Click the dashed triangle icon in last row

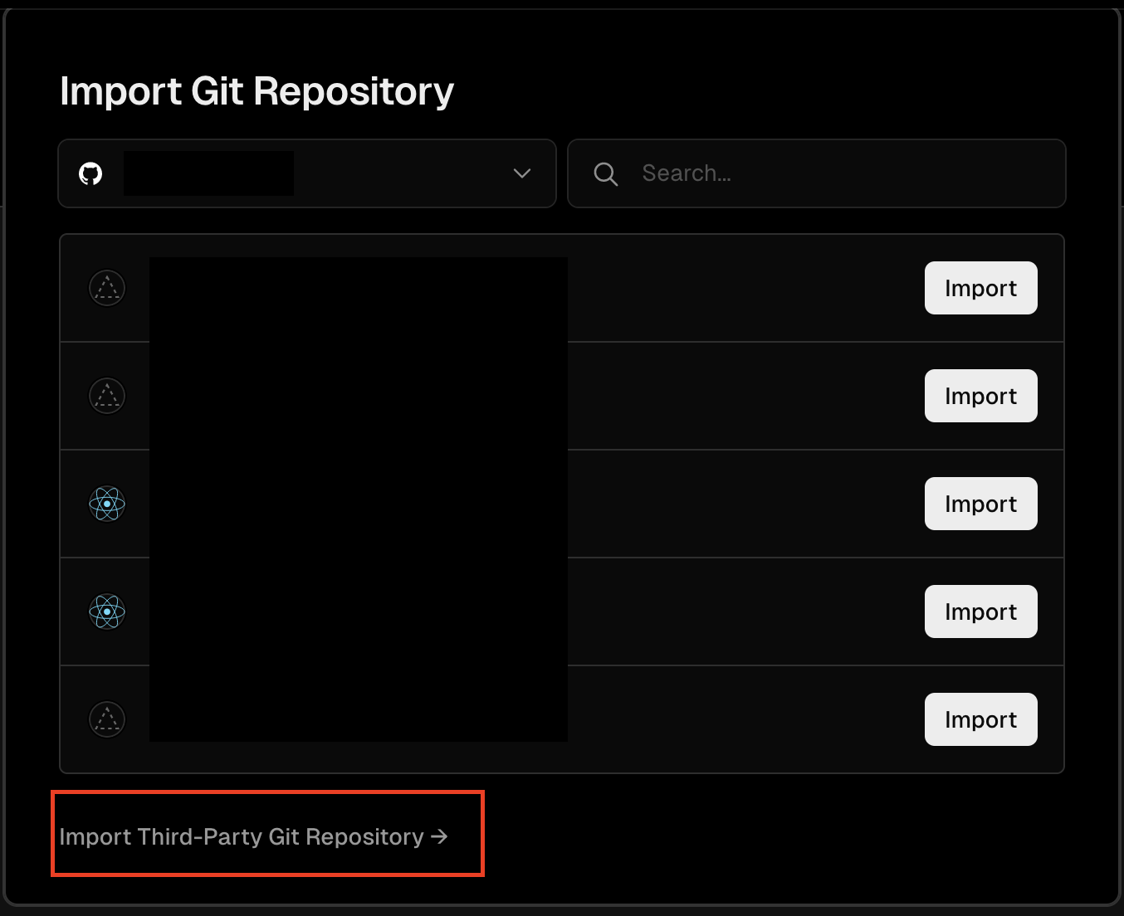tap(107, 719)
